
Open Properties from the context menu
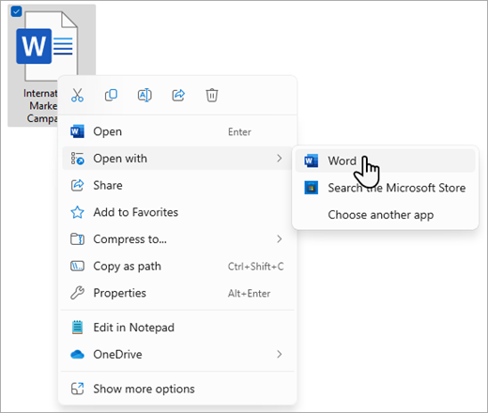[x=177, y=293]
